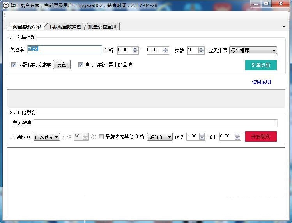Click the 宝贝链接 input field
The height and width of the screenshot is (223, 292).
pos(156,123)
